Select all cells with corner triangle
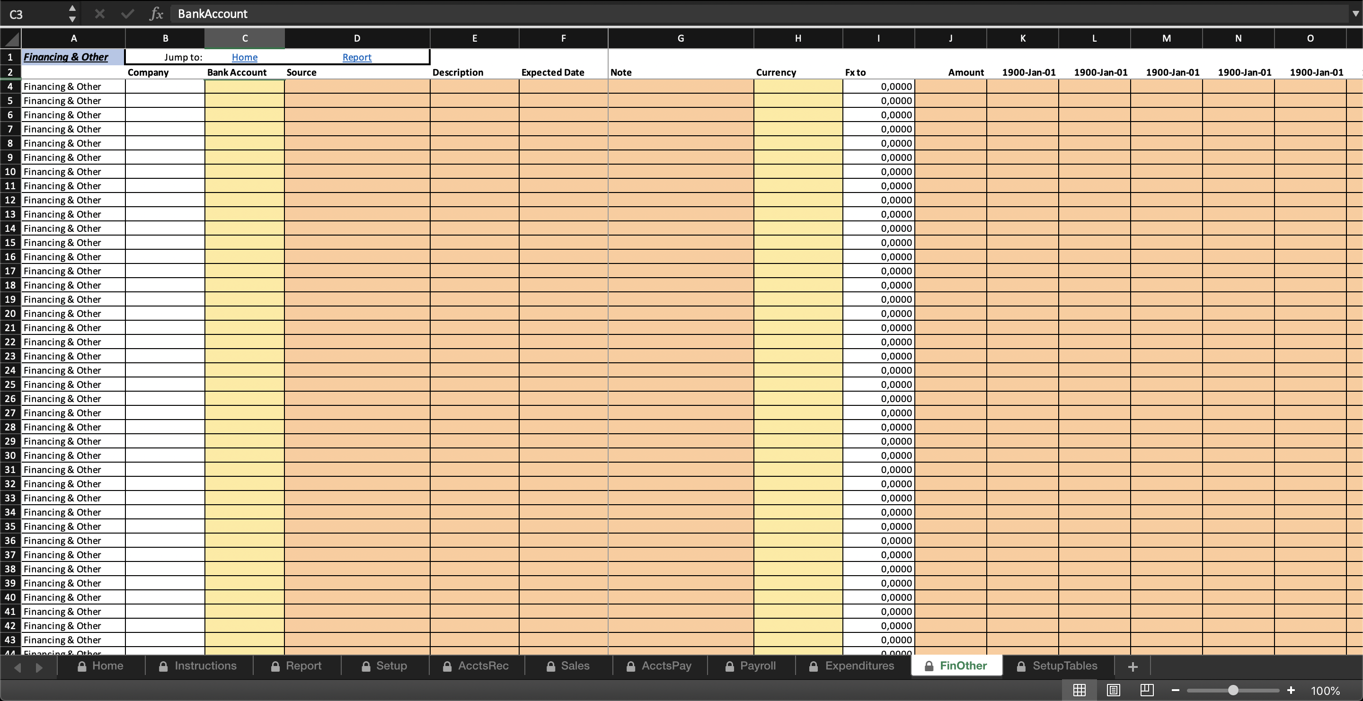1363x701 pixels. [10, 38]
